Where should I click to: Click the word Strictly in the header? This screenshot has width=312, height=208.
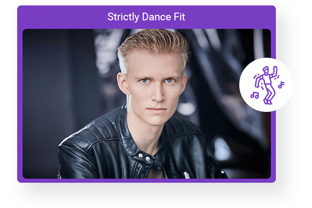click(x=123, y=17)
